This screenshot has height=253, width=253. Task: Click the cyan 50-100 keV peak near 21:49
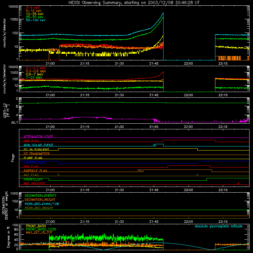163,13
